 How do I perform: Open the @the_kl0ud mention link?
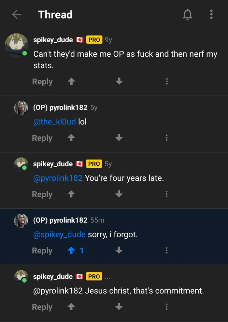[x=54, y=121]
